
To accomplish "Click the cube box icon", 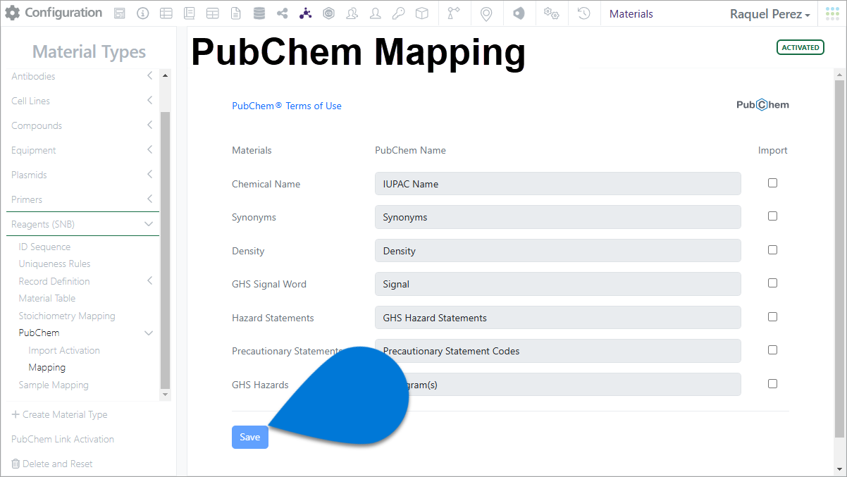I will coord(421,13).
